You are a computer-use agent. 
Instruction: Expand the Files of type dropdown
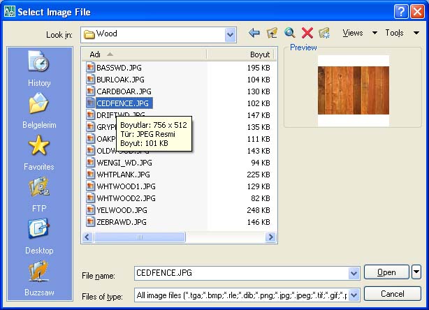tap(354, 295)
